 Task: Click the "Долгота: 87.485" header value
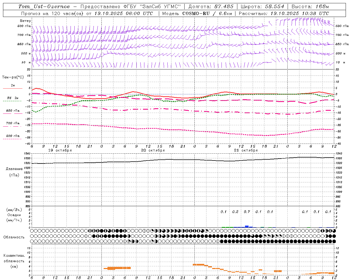(211, 7)
